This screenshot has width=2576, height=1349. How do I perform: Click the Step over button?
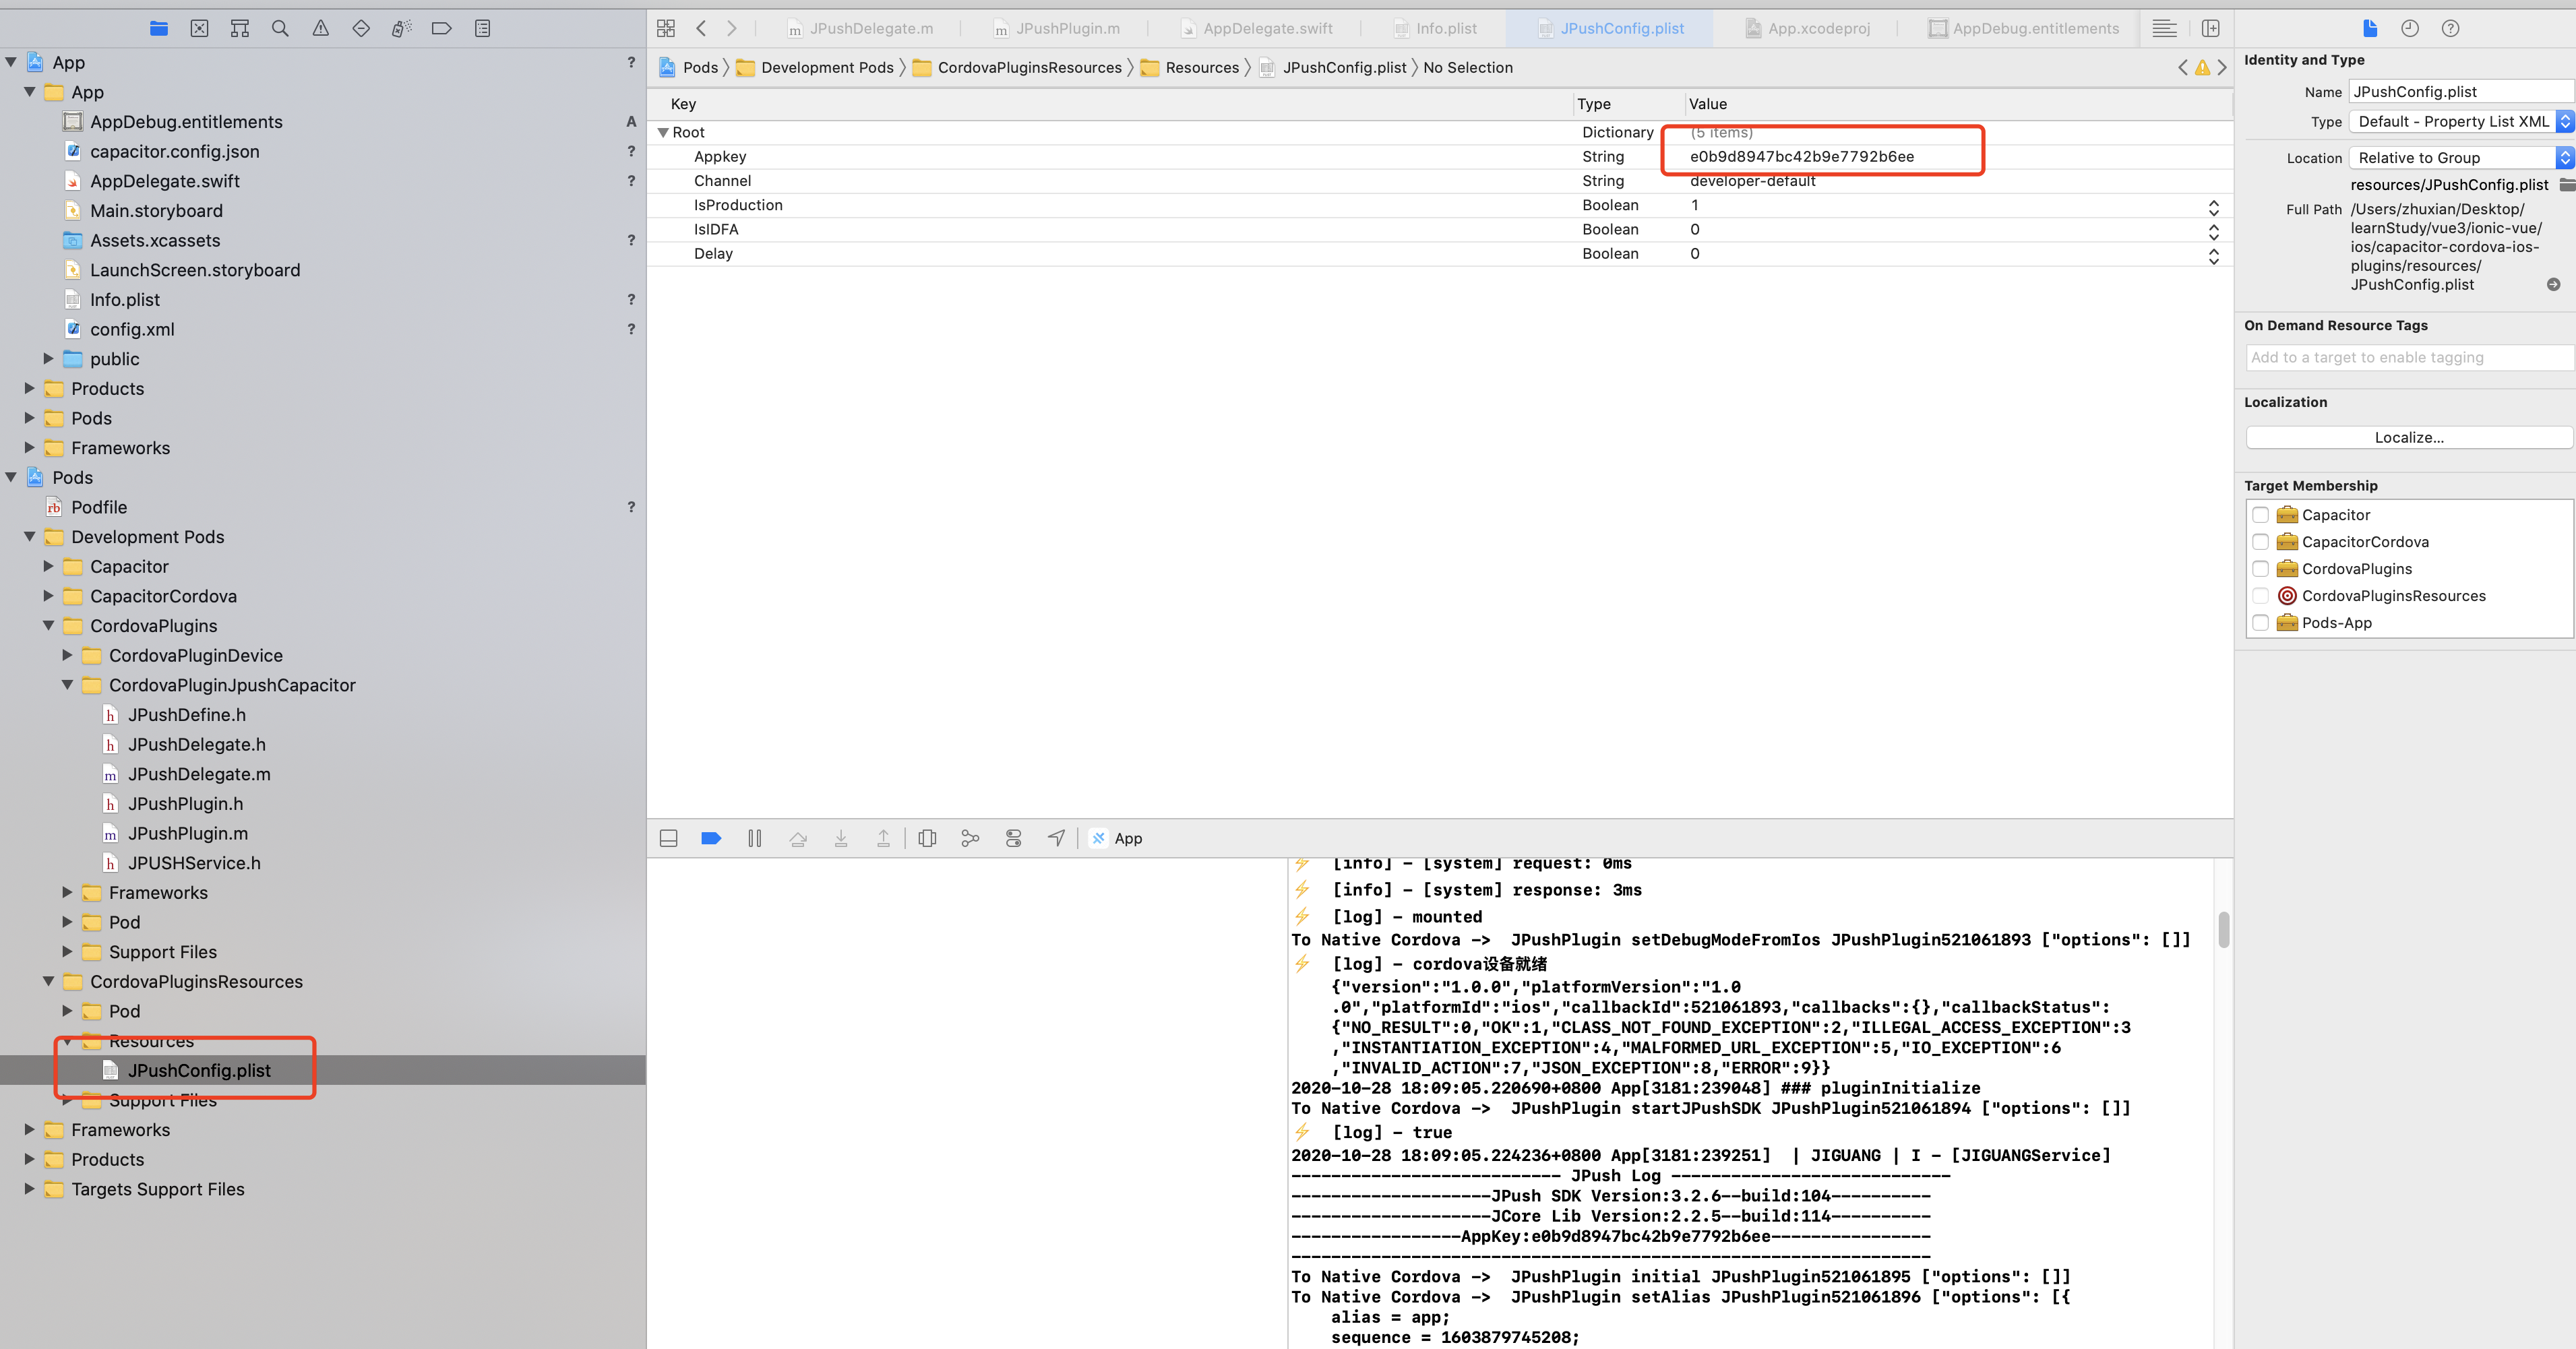(798, 838)
